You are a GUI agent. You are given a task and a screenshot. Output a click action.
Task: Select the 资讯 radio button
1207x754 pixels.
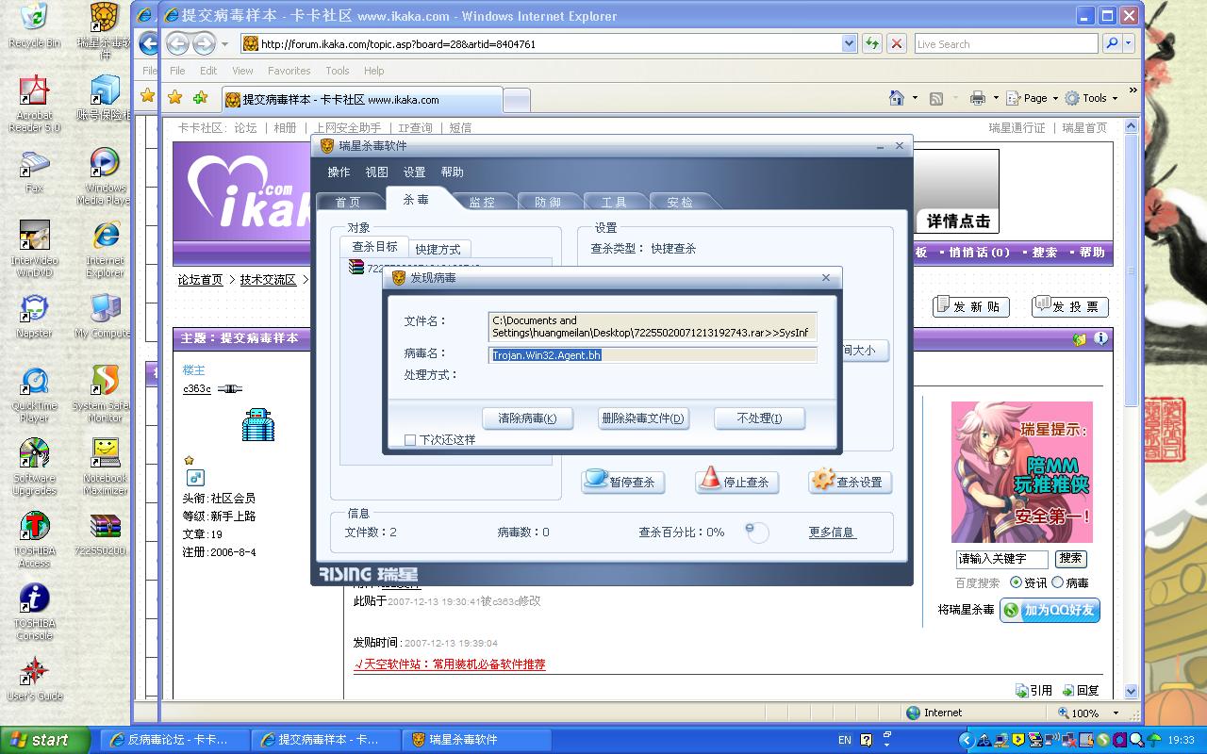(1016, 582)
